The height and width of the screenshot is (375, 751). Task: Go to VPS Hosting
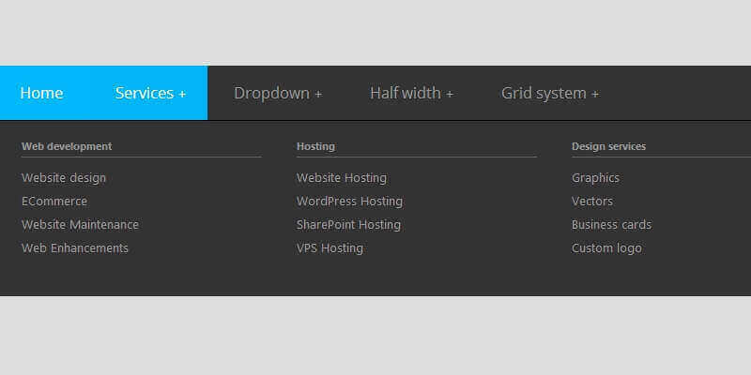tap(330, 248)
